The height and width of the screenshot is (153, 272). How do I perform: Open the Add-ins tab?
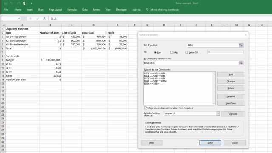coord(136,10)
